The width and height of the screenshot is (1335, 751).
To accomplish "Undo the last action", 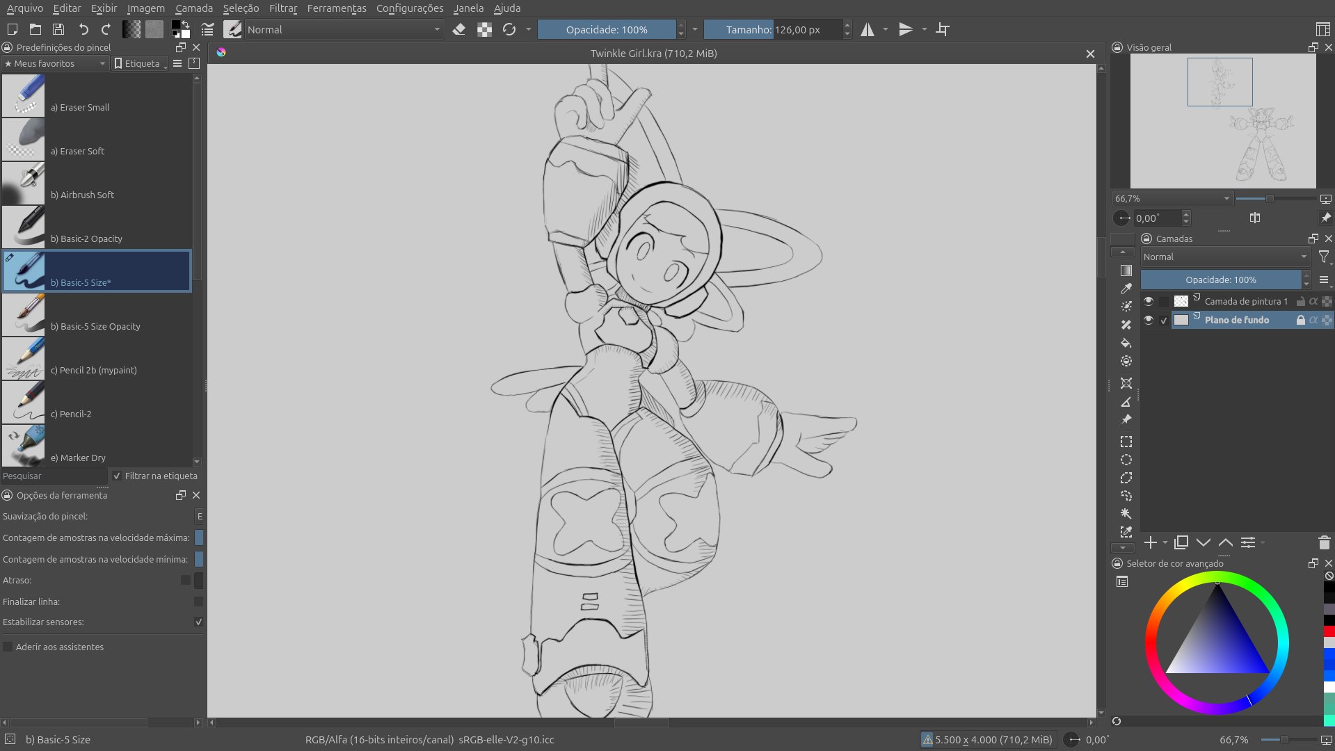I will 83,29.
